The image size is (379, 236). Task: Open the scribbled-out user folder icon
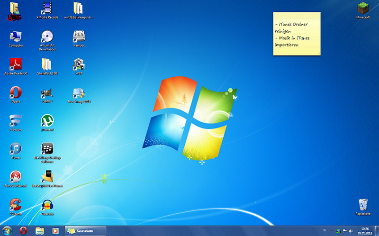15,11
